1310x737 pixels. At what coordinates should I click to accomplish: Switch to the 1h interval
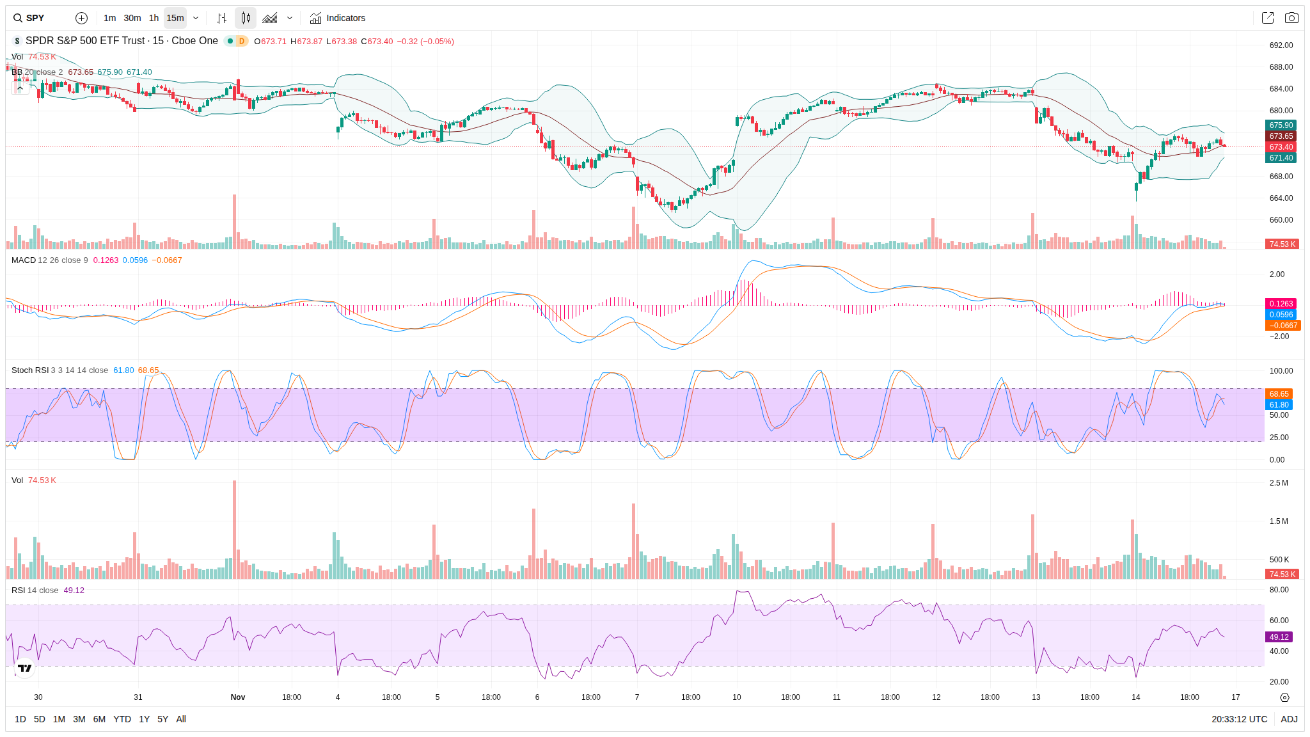[x=154, y=18]
